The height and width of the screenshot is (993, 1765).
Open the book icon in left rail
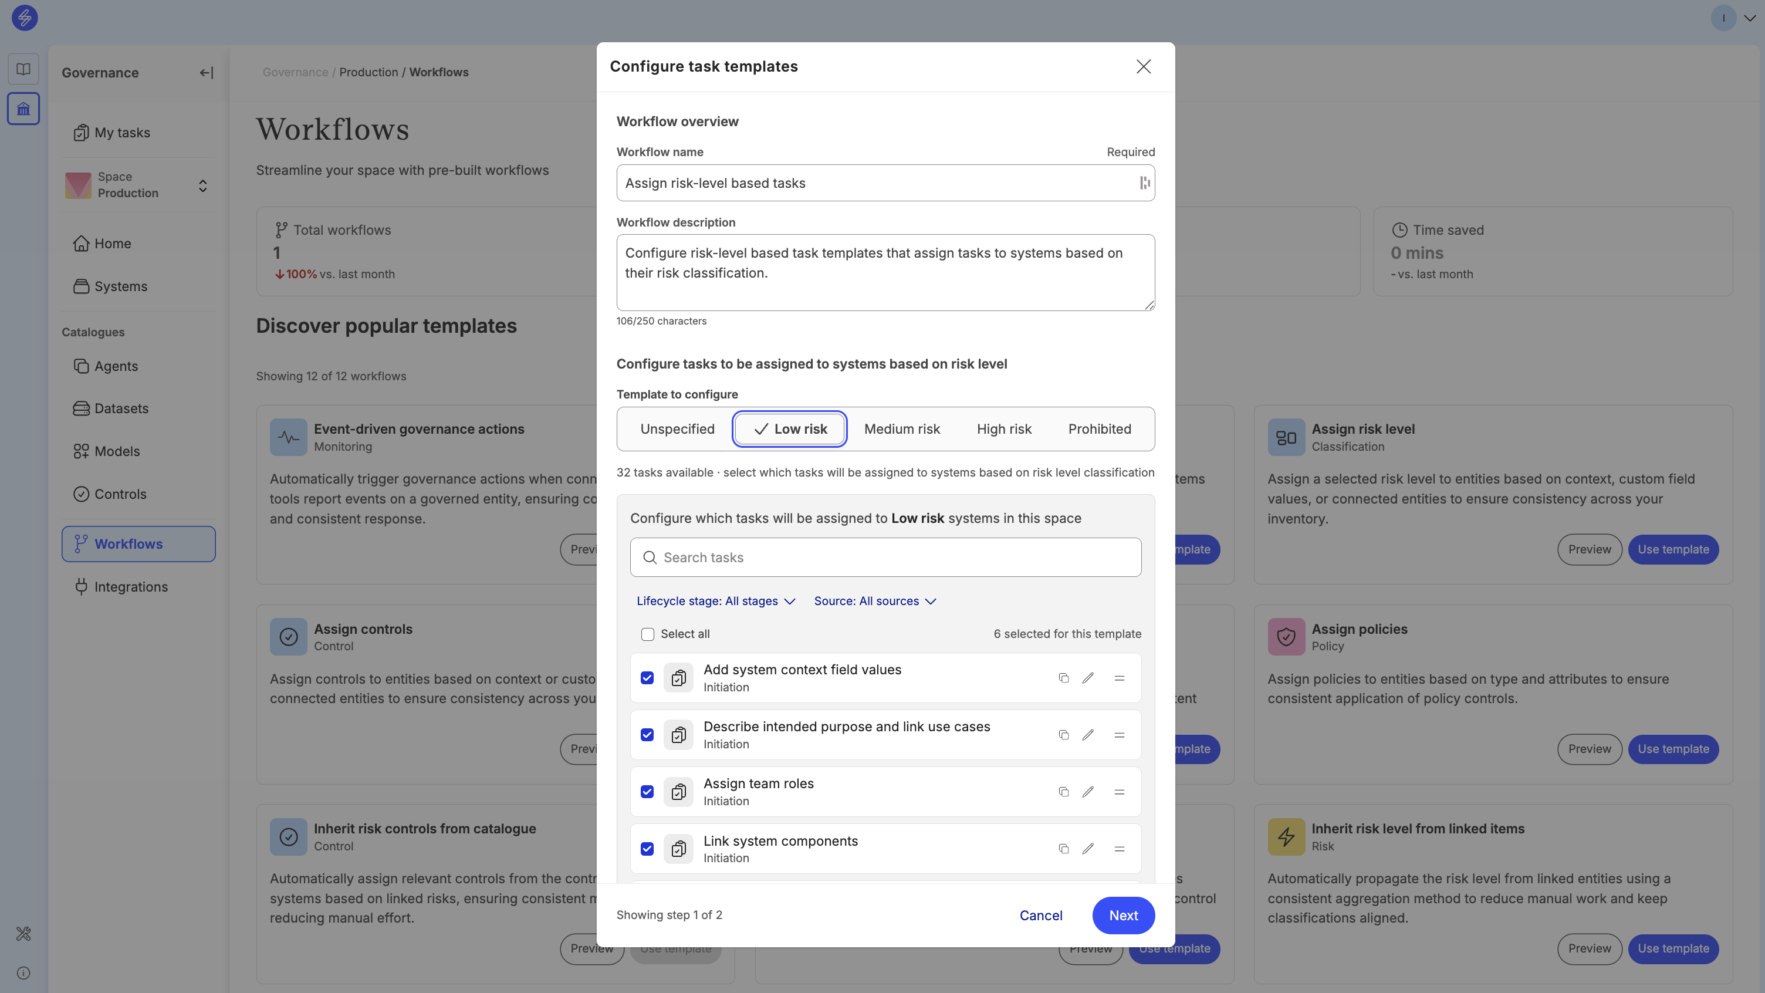23,69
